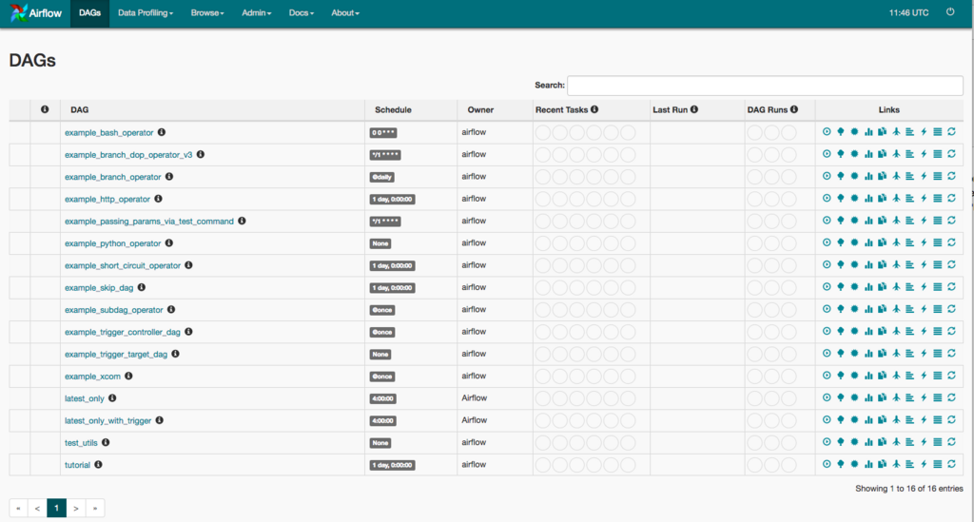Go to previous page arrow
This screenshot has height=522, width=974.
37,509
